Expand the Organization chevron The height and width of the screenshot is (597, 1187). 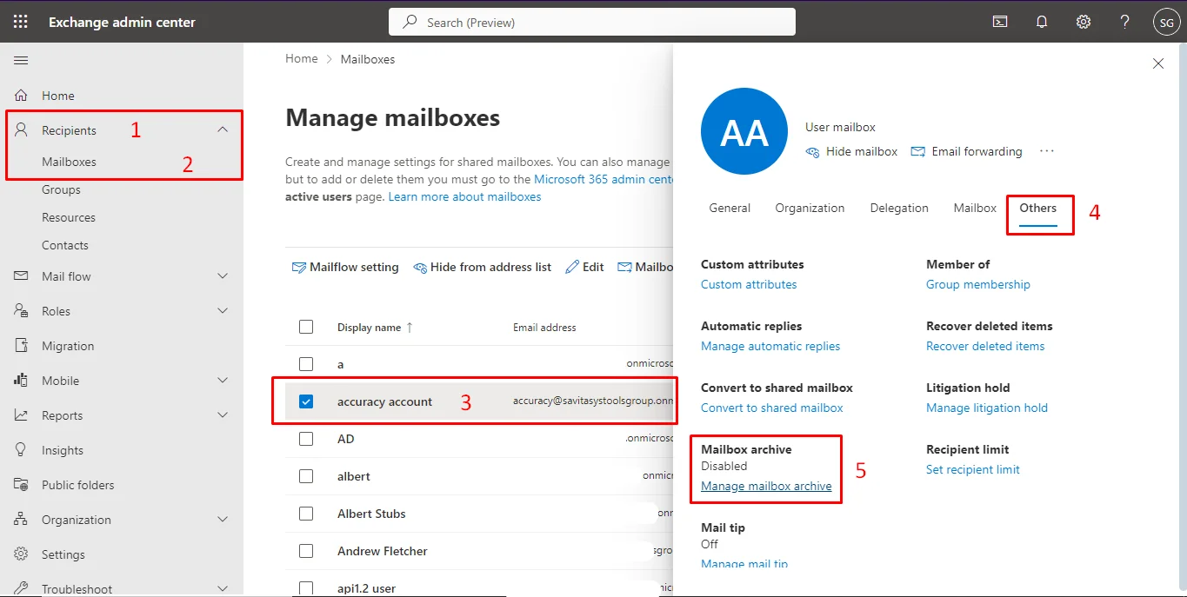pyautogui.click(x=223, y=520)
